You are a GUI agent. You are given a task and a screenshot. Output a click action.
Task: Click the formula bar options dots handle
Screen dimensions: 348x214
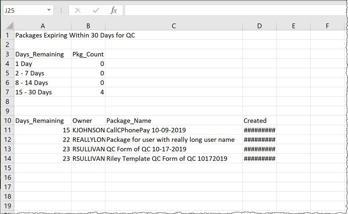pos(61,10)
